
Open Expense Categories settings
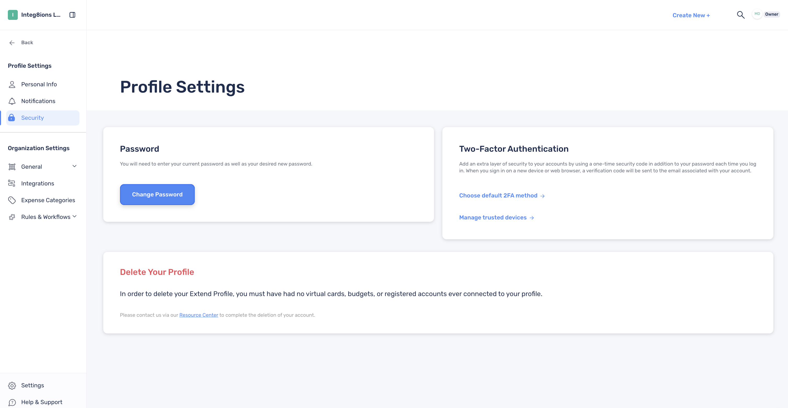click(x=43, y=200)
